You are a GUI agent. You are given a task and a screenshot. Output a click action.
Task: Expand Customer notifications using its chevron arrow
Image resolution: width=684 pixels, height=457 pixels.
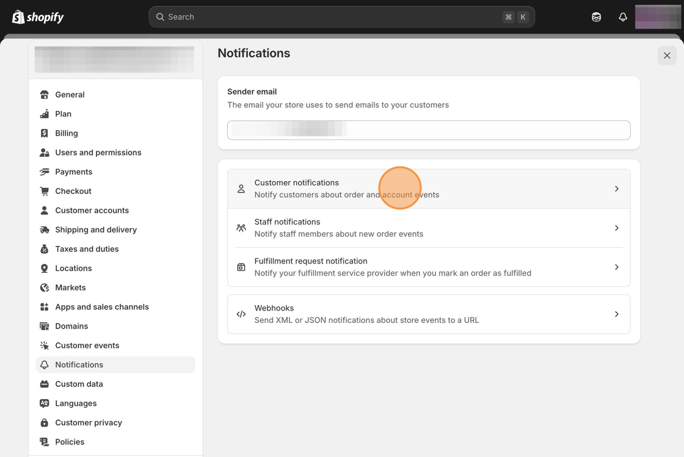click(616, 189)
